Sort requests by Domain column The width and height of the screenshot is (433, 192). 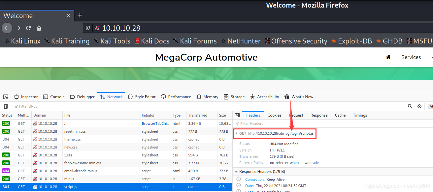(47, 115)
